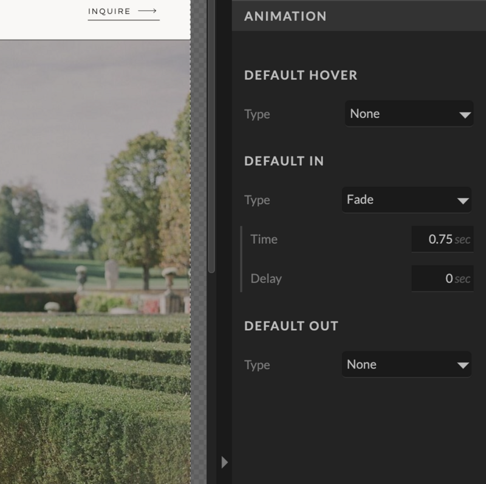Click the Default Hover dropdown caret icon

(x=465, y=114)
